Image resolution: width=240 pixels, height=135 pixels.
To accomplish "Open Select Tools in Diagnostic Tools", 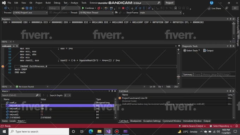I will (x=192, y=51).
